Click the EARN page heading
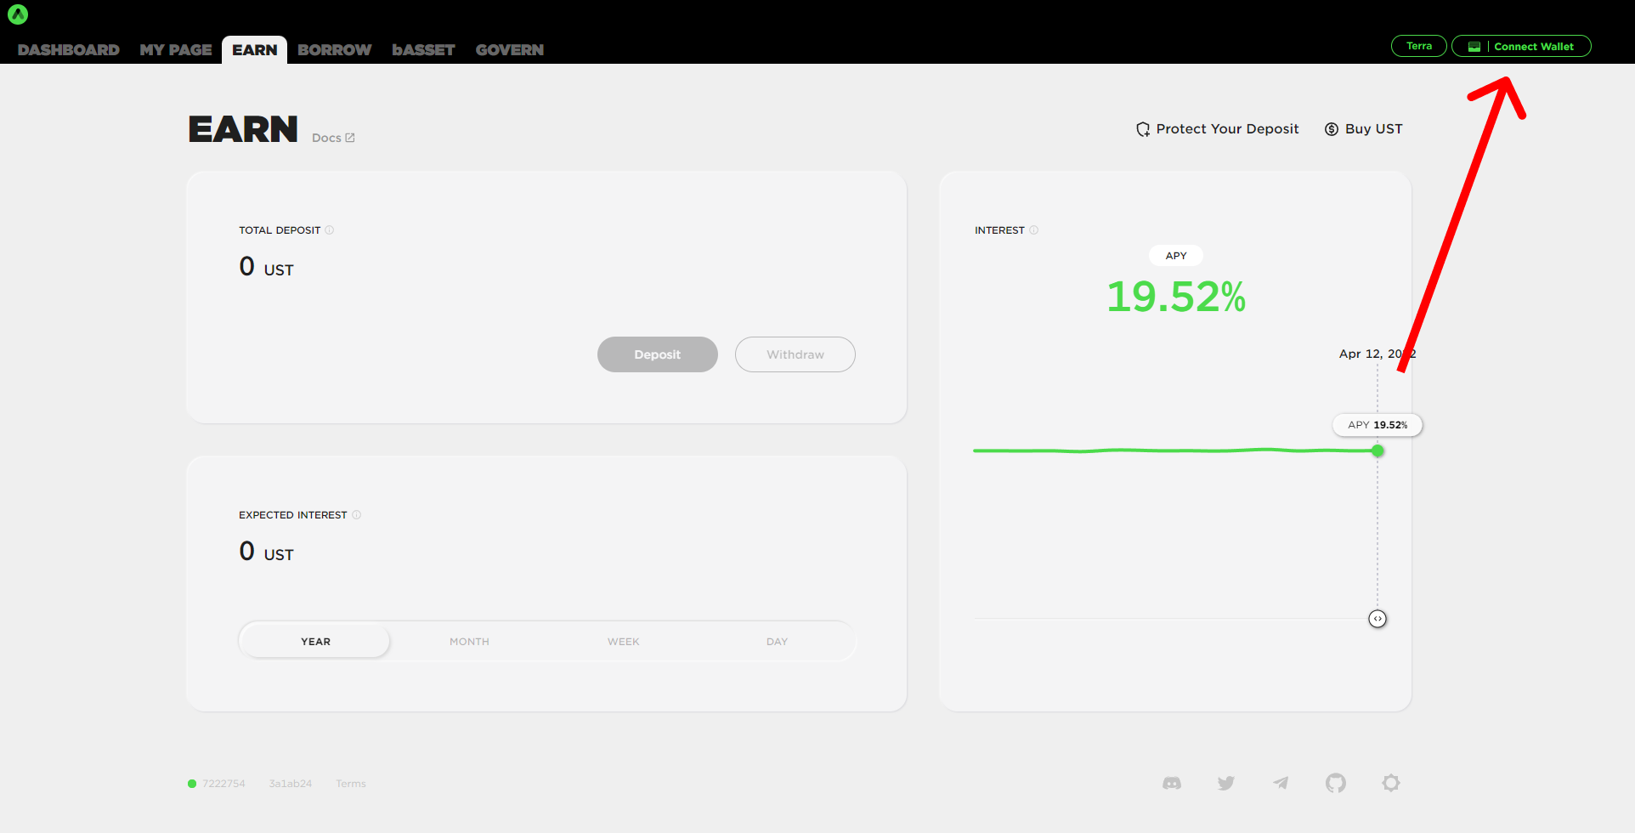Image resolution: width=1635 pixels, height=833 pixels. [243, 129]
